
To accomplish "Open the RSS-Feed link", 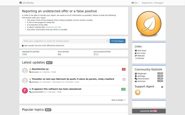I will (142, 51).
